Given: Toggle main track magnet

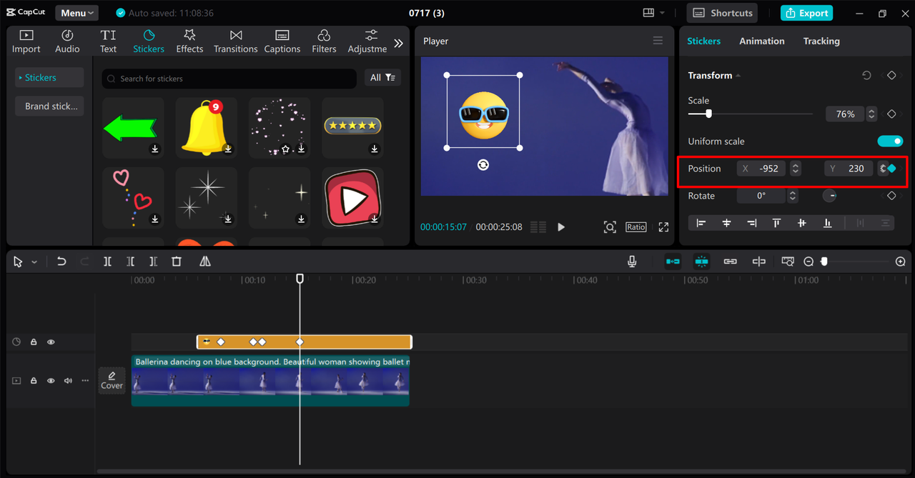Looking at the screenshot, I should tap(673, 262).
